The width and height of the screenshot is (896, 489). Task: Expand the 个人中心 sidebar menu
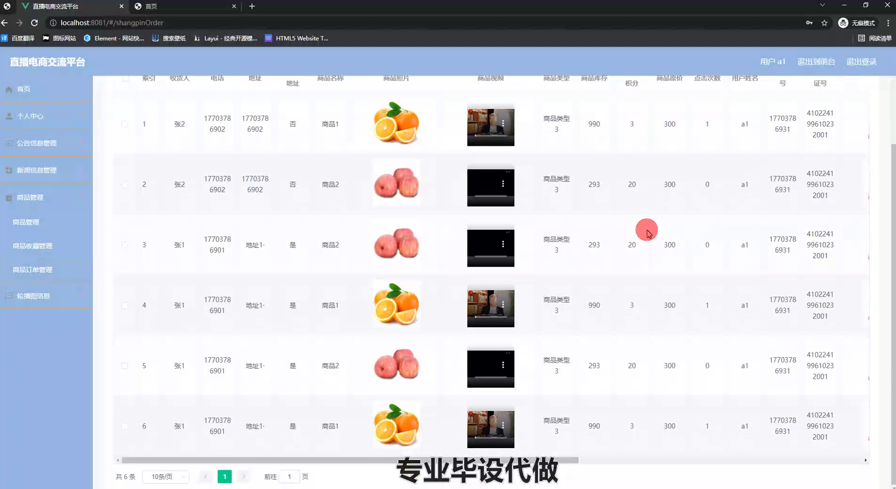click(x=46, y=116)
